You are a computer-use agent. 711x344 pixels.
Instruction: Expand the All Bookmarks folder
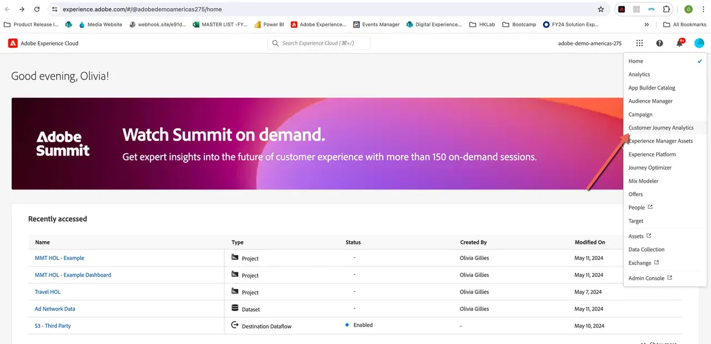pos(685,24)
